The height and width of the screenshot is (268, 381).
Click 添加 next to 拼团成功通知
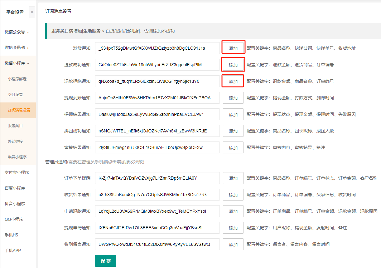coord(233,131)
